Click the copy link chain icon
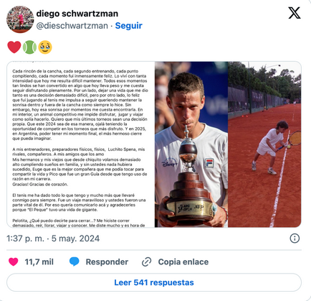Image resolution: width=311 pixels, height=301 pixels. (x=146, y=262)
